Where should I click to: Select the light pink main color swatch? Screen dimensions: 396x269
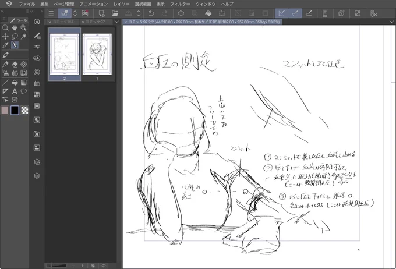(5, 110)
